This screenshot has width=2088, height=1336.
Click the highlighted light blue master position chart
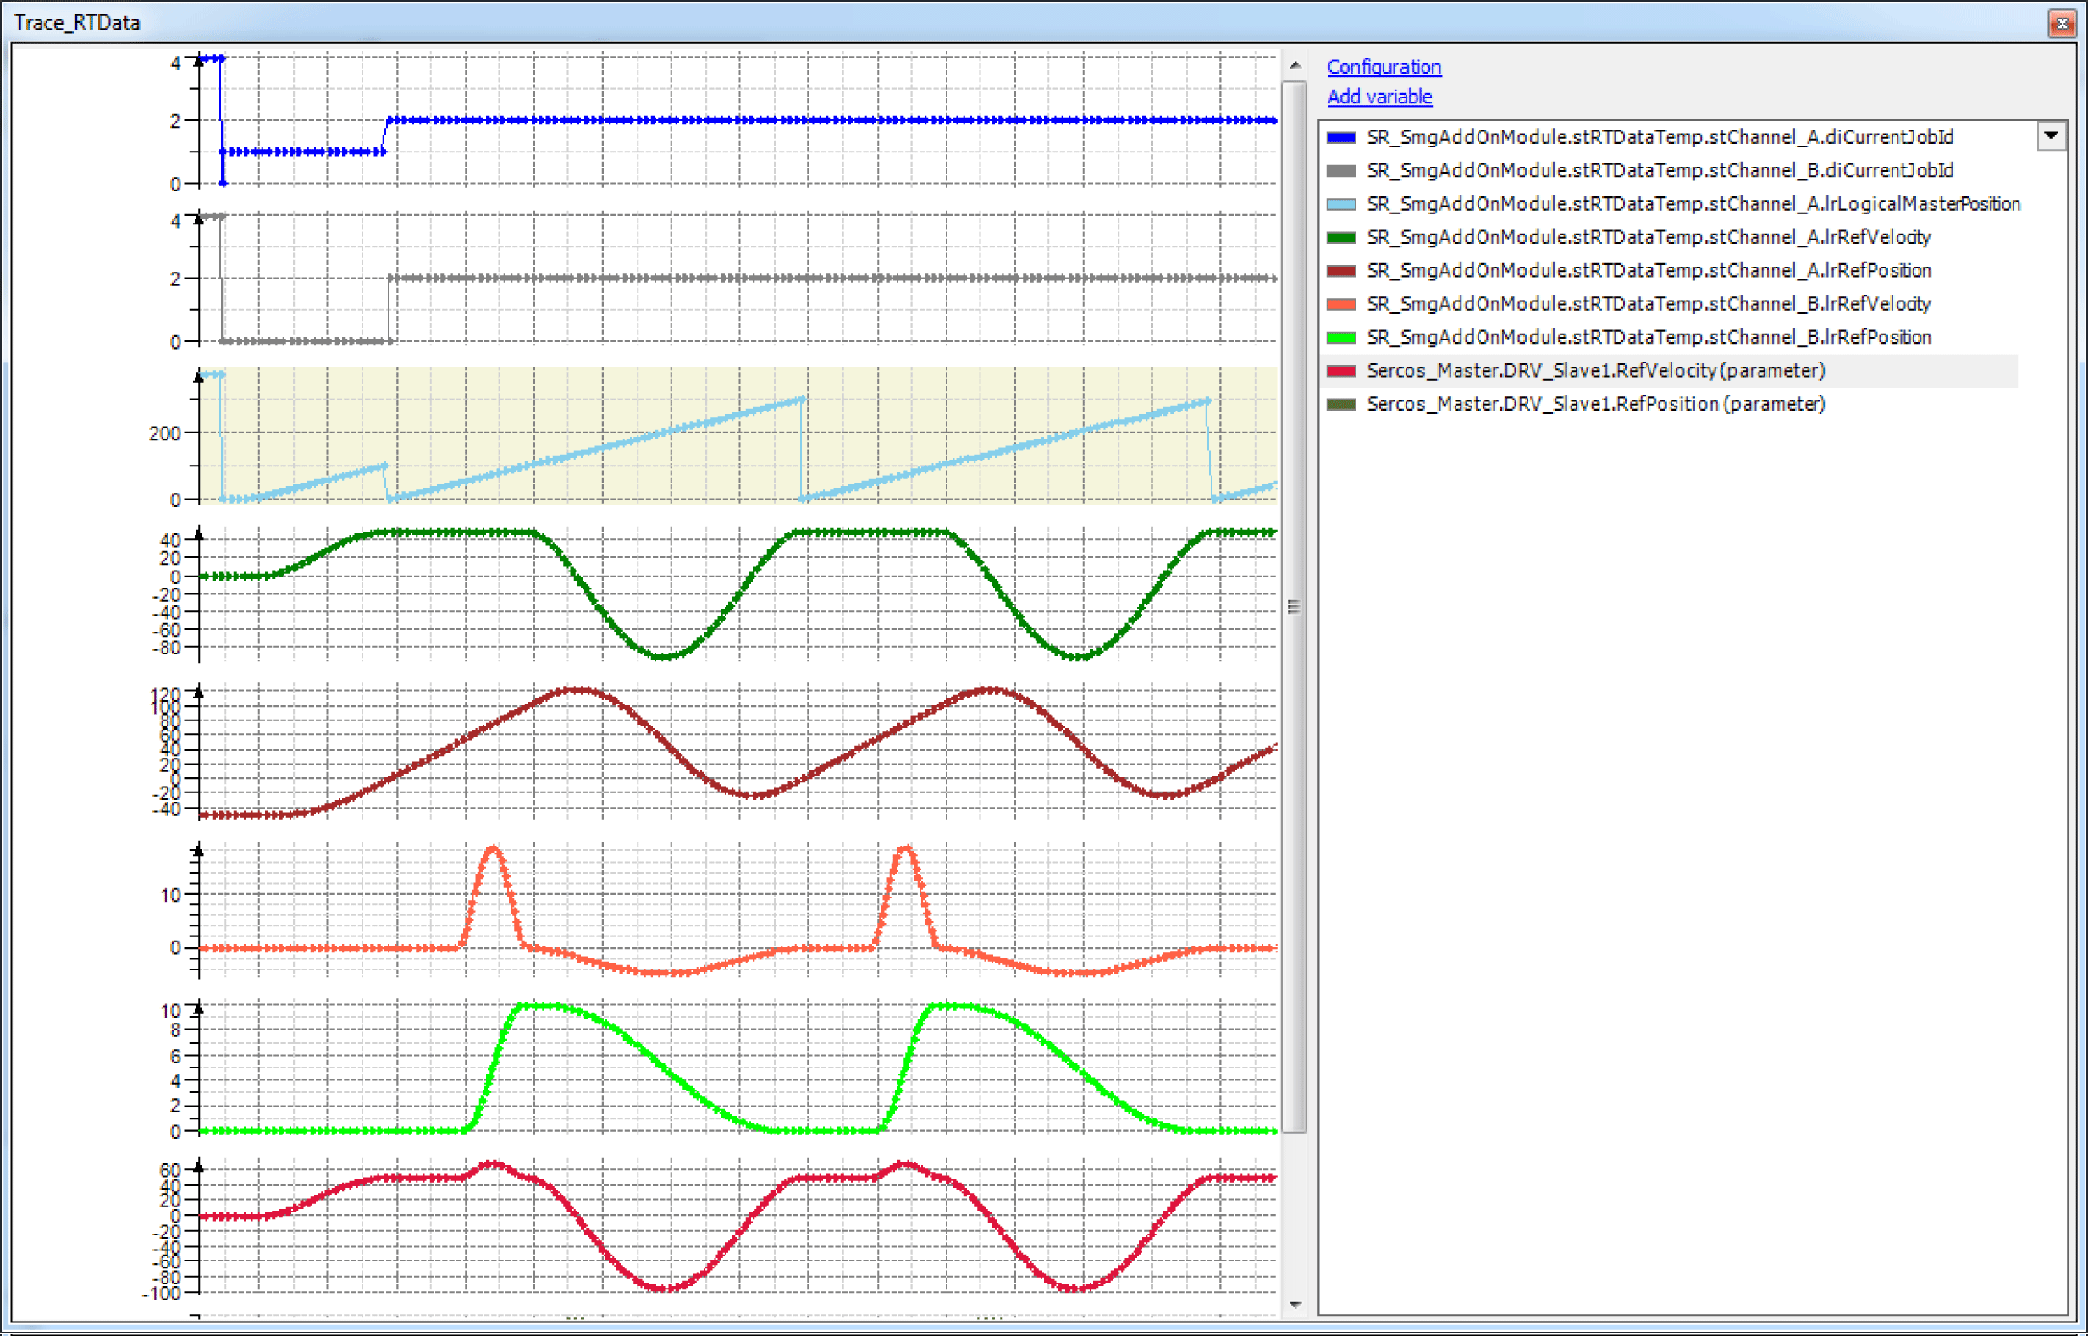point(737,433)
